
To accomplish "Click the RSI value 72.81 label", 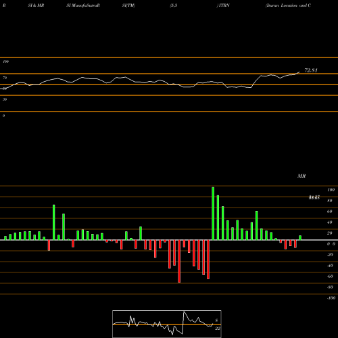I will [x=311, y=70].
